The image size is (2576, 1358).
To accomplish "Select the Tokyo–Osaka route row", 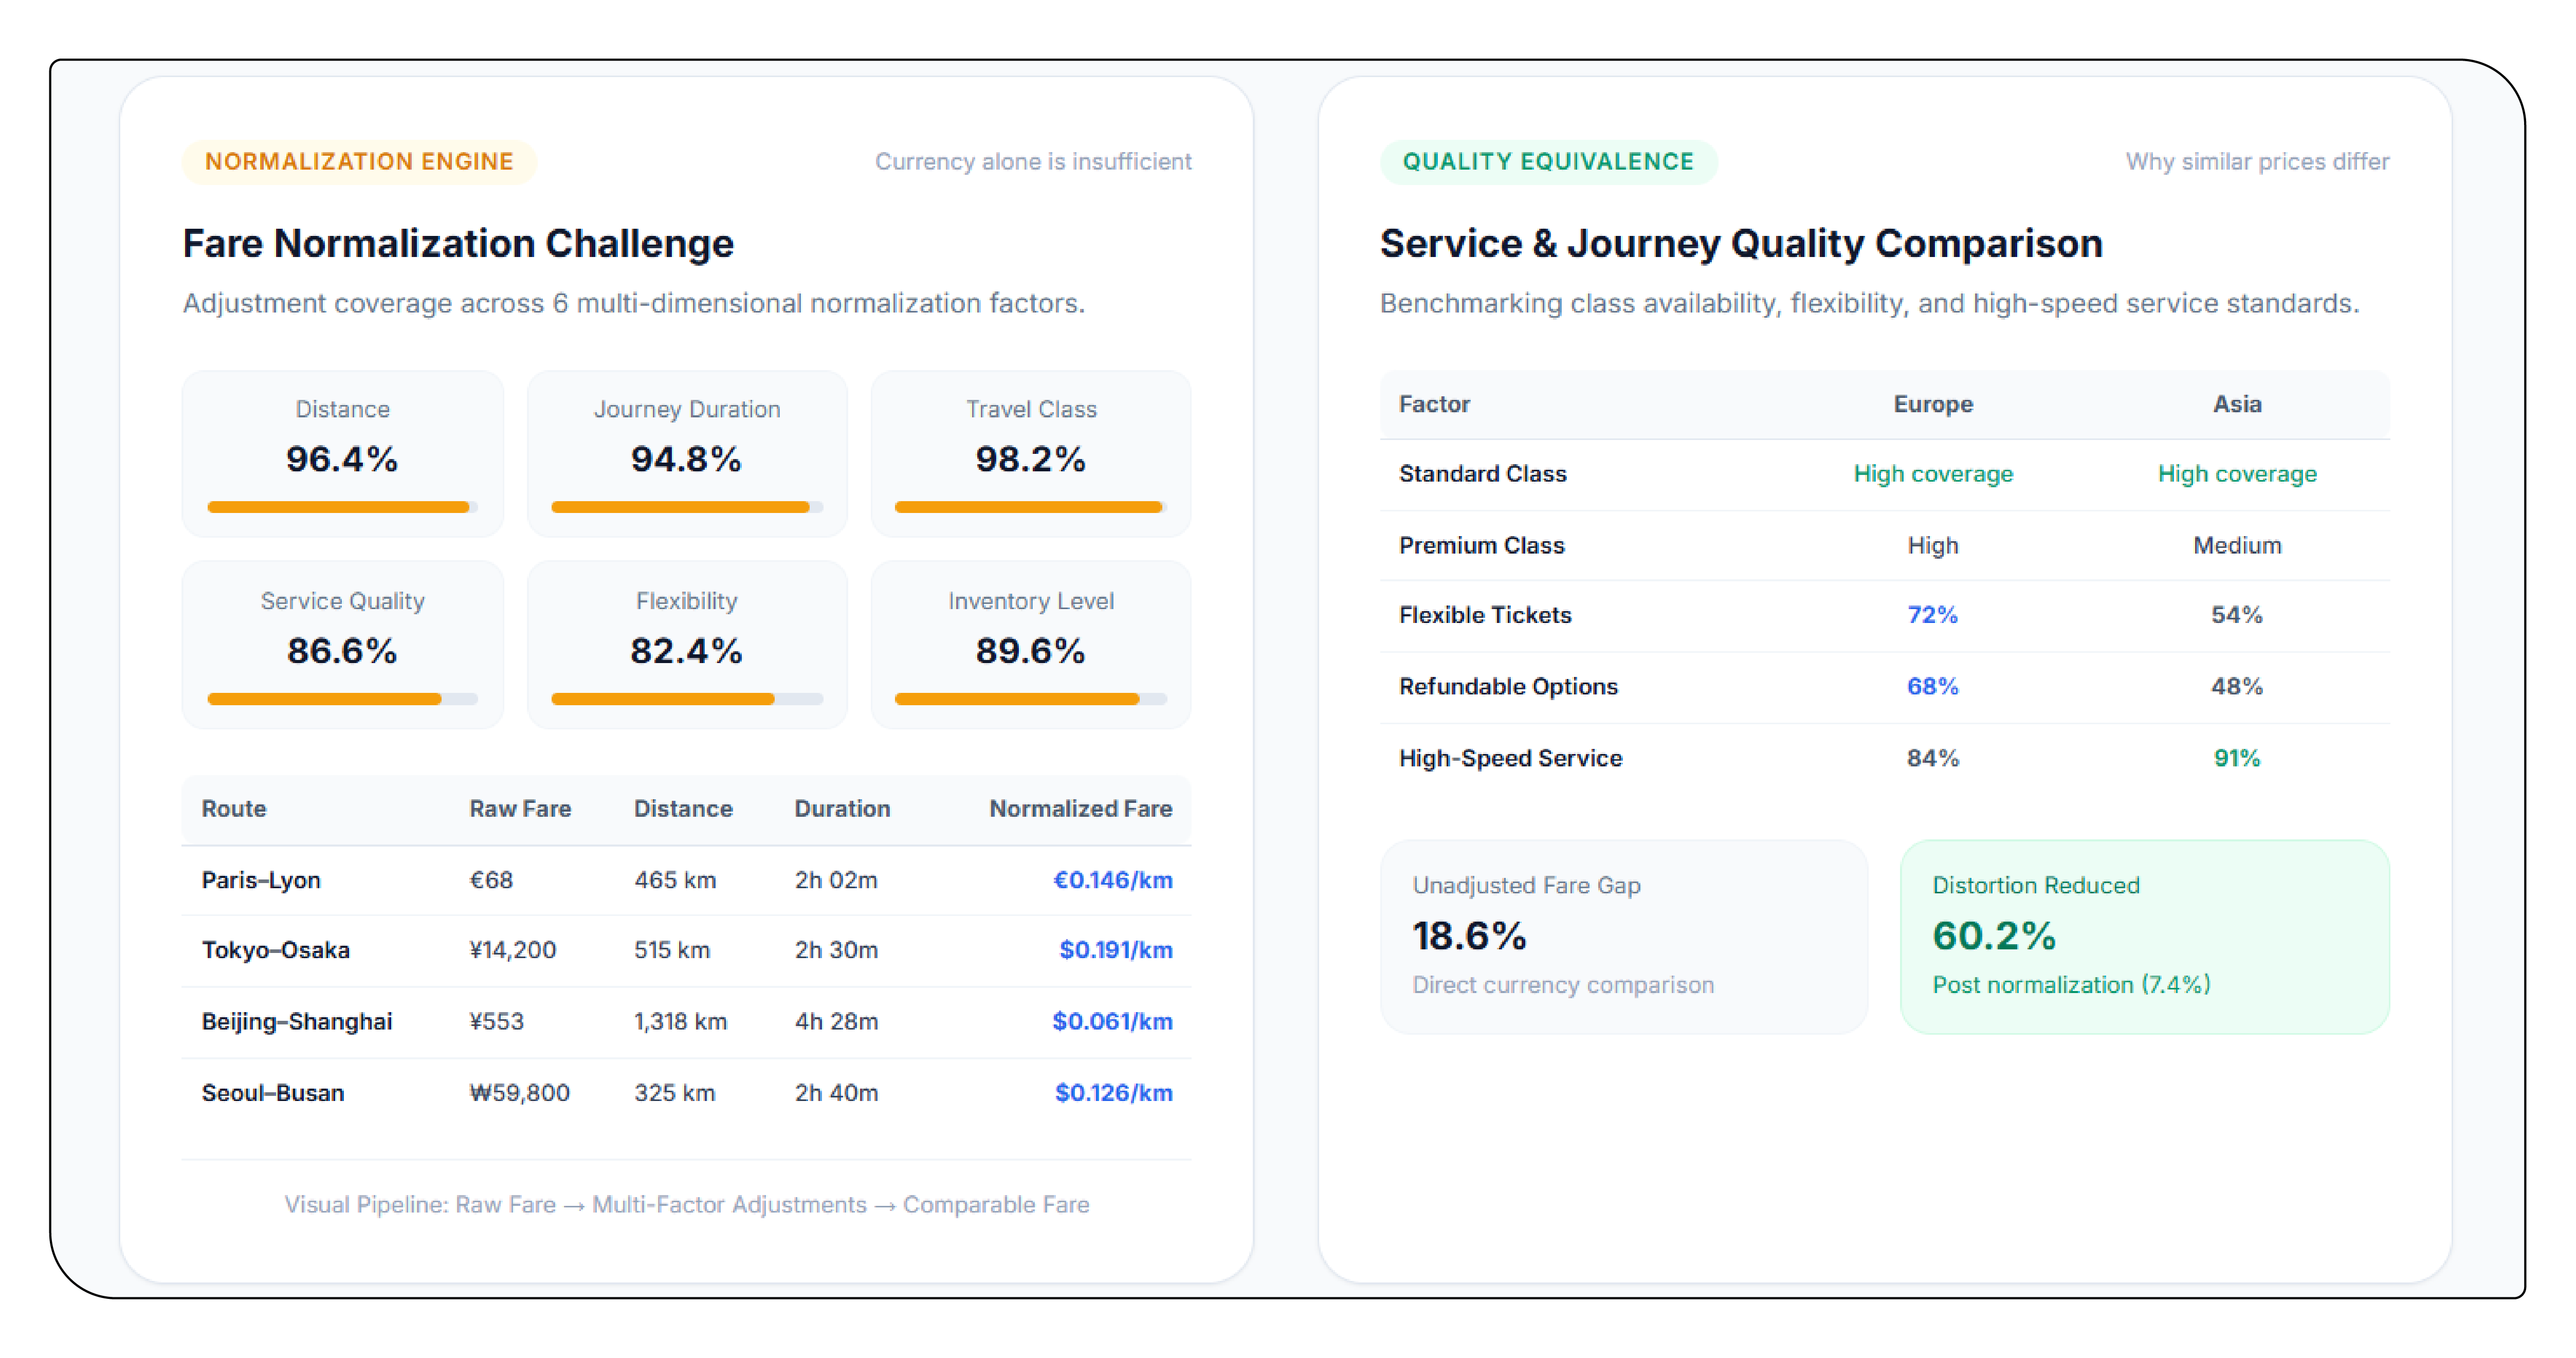I will point(687,950).
